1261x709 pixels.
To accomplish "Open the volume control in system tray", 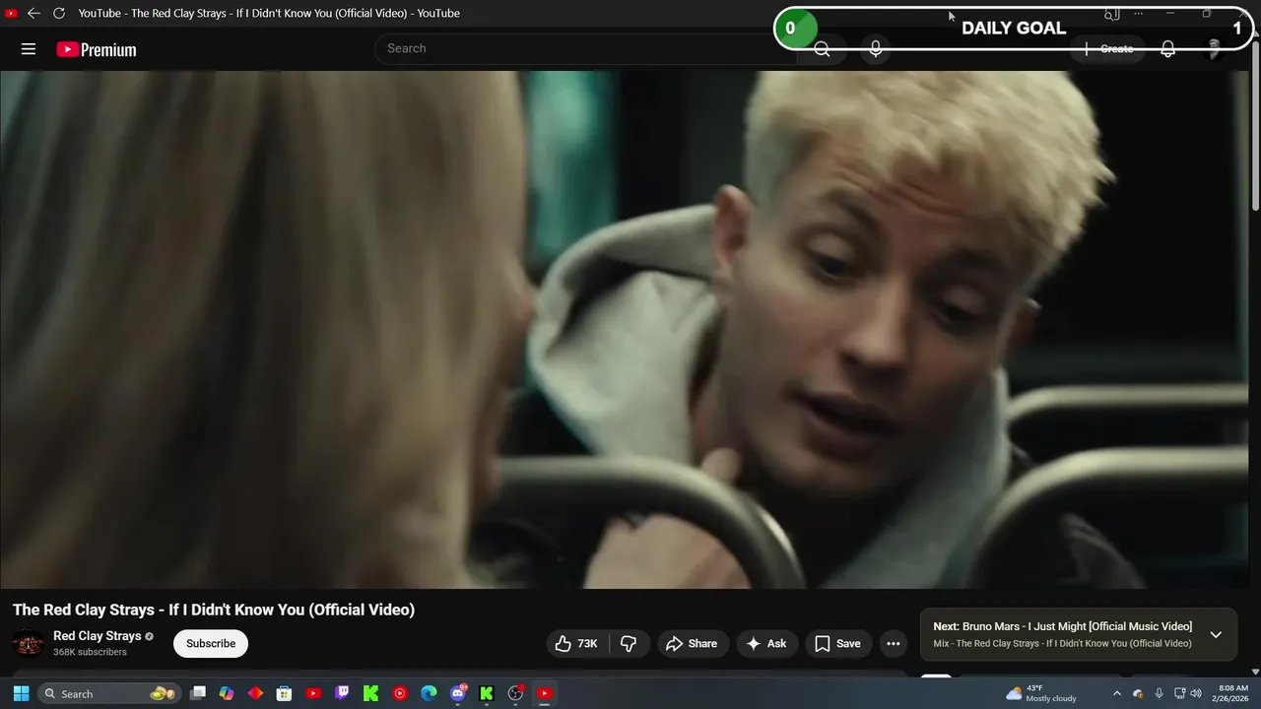I will click(1196, 693).
